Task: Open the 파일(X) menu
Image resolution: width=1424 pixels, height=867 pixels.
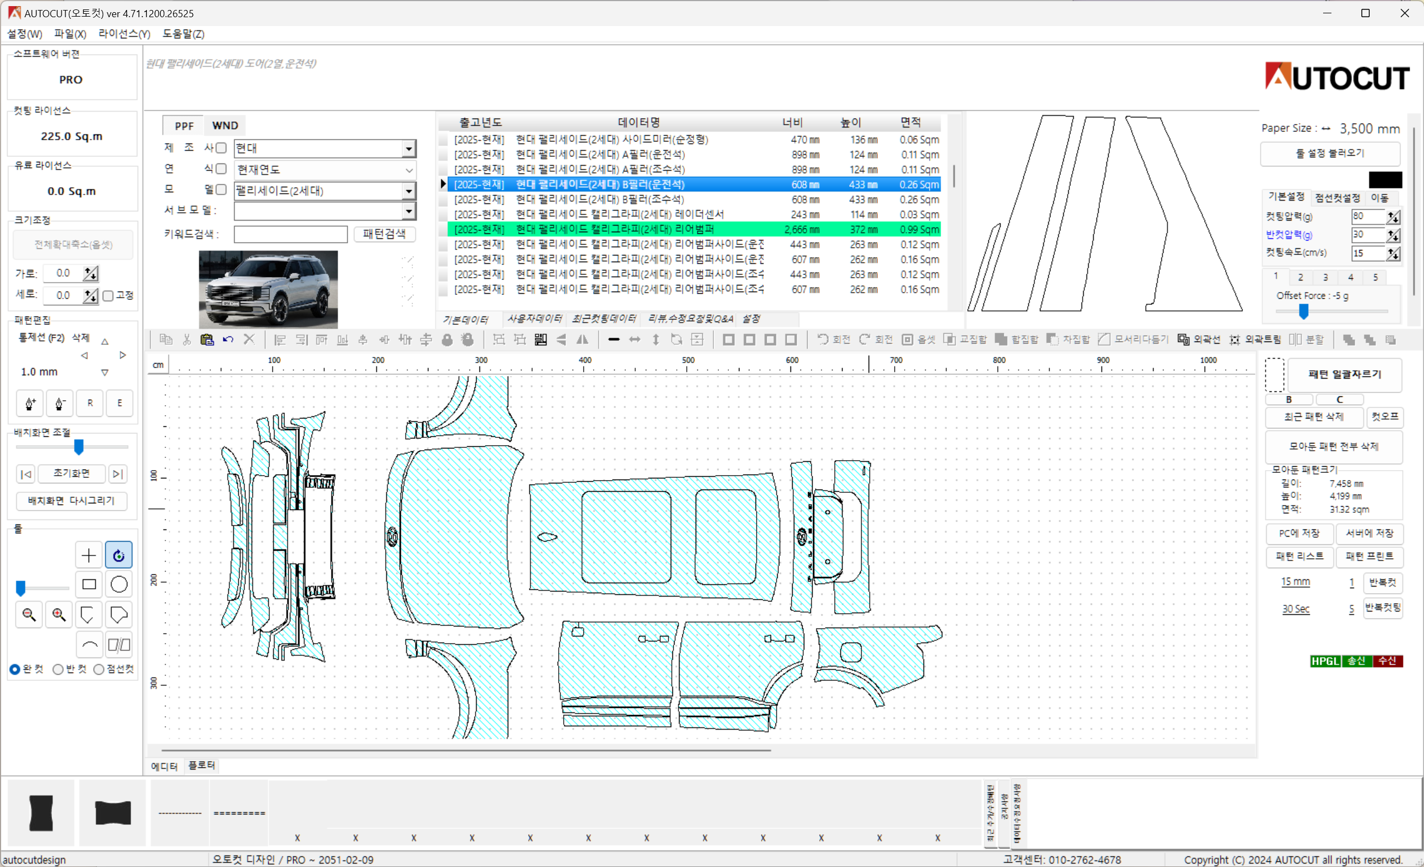Action: (70, 34)
